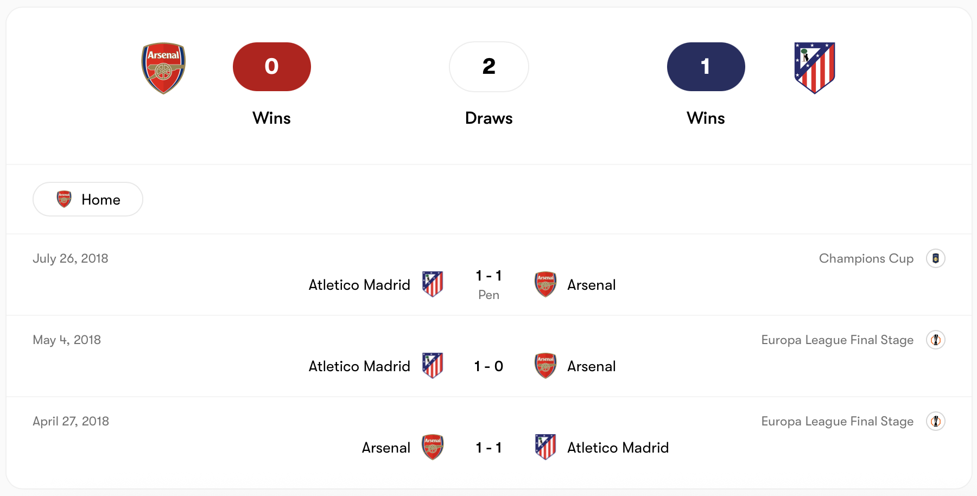Open April 27 match 1 - 1 score
Image resolution: width=977 pixels, height=496 pixels.
tap(488, 448)
